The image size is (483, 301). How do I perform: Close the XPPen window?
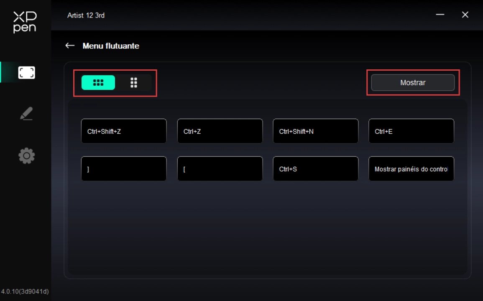click(465, 15)
